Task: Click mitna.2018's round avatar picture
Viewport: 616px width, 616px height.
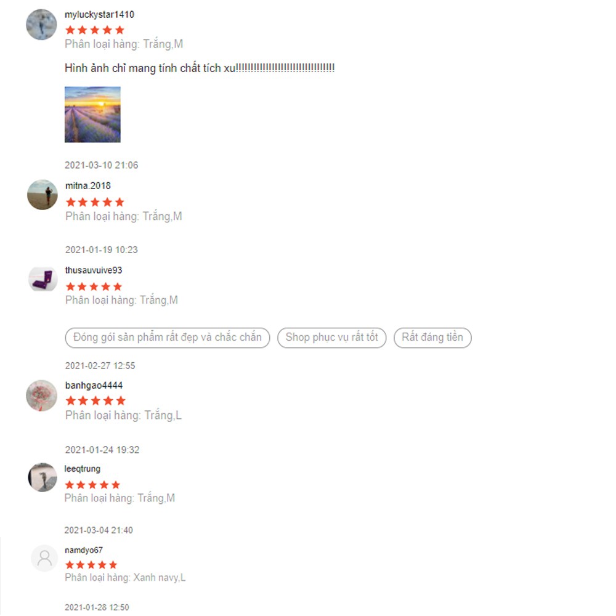Action: tap(43, 195)
